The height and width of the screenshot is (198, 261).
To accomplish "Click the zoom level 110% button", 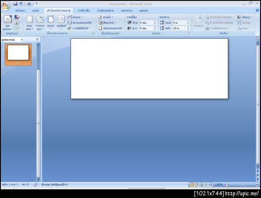I will [x=219, y=185].
